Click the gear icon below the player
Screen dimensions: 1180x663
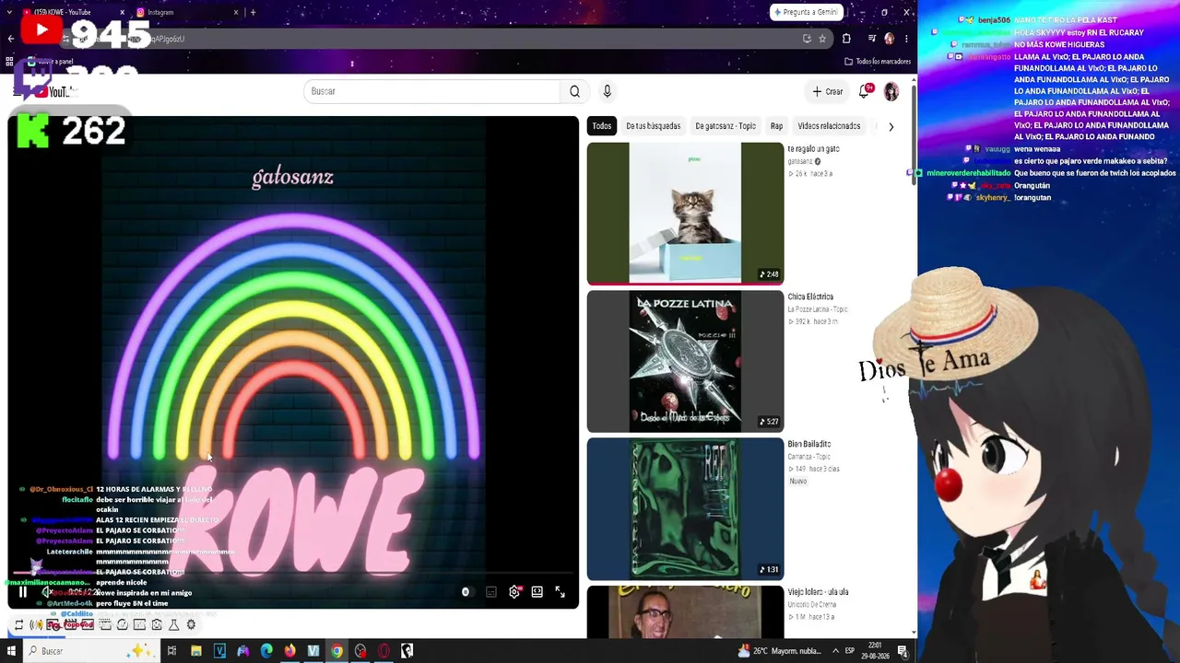[191, 625]
